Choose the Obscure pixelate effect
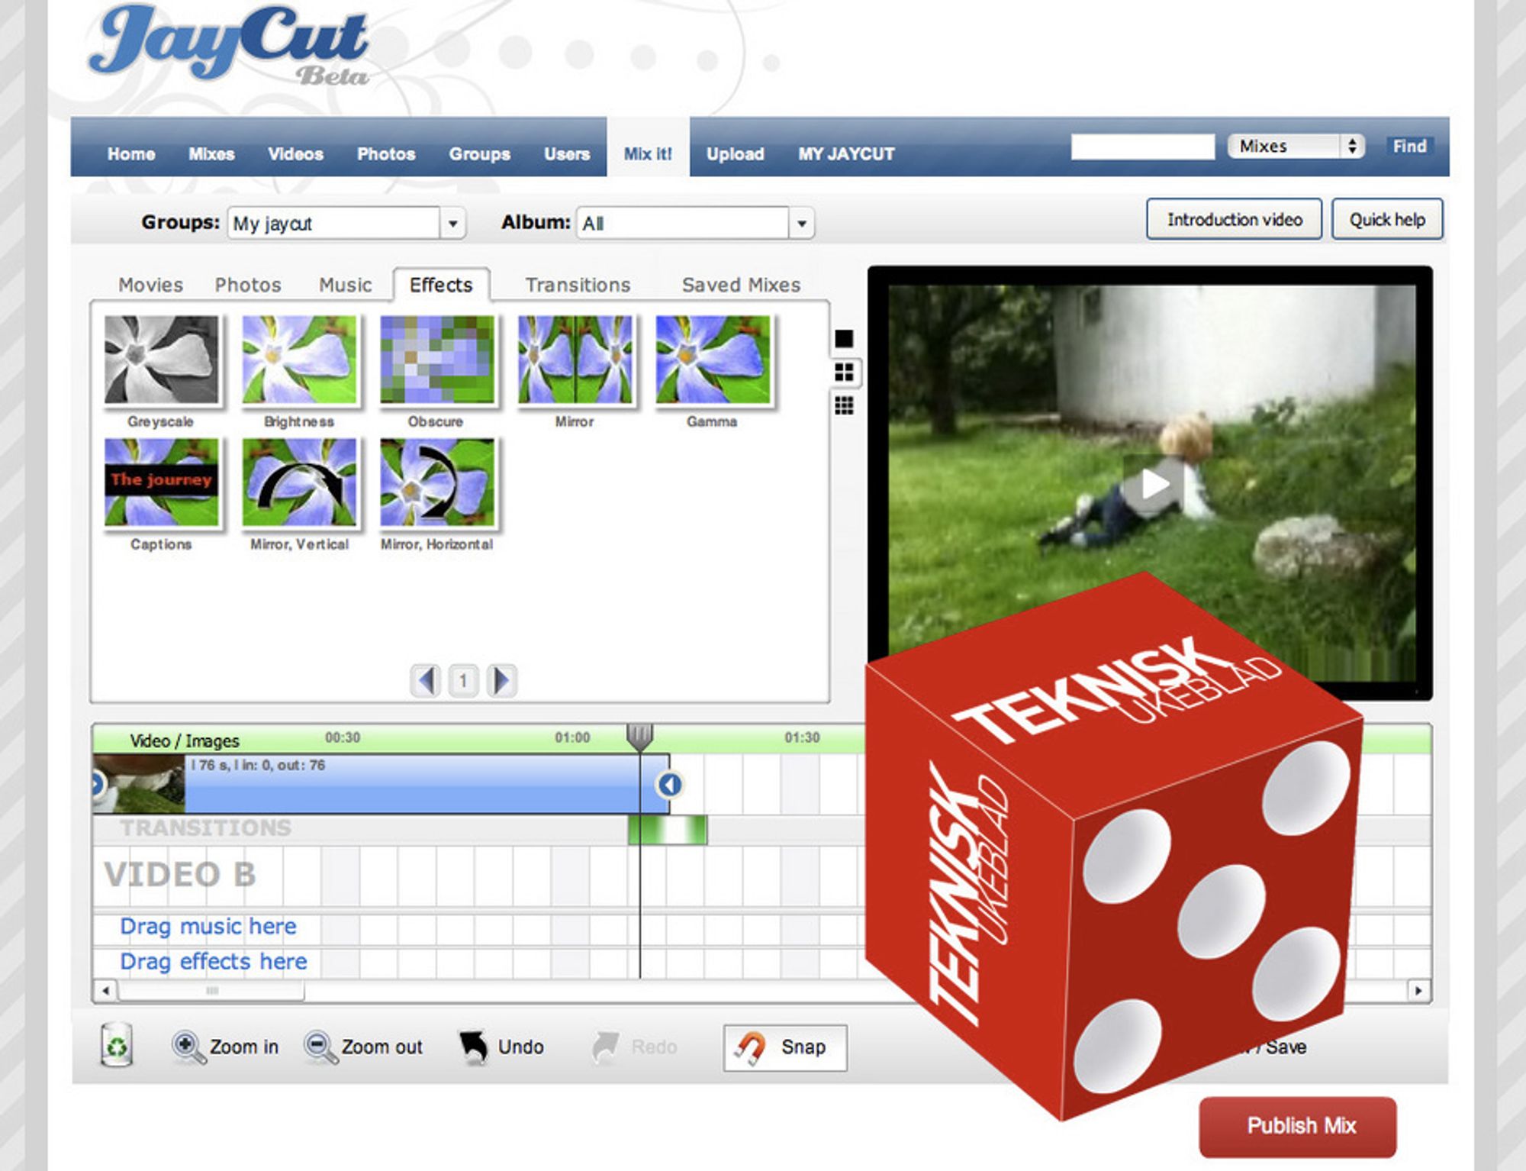The height and width of the screenshot is (1171, 1526). pos(437,360)
